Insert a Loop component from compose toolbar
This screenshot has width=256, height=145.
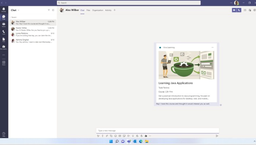(111, 136)
